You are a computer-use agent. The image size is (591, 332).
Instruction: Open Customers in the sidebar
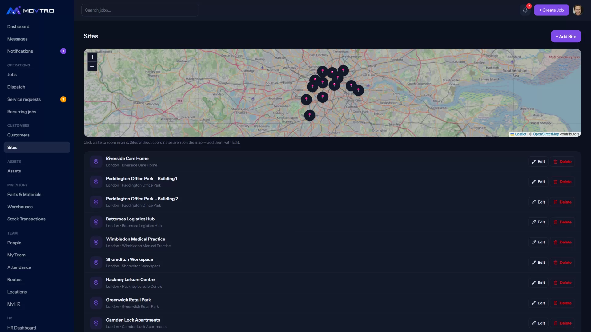[37, 135]
